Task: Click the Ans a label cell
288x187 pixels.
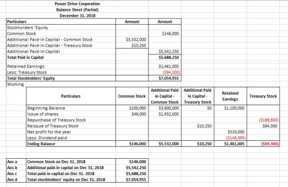Action: (16, 162)
